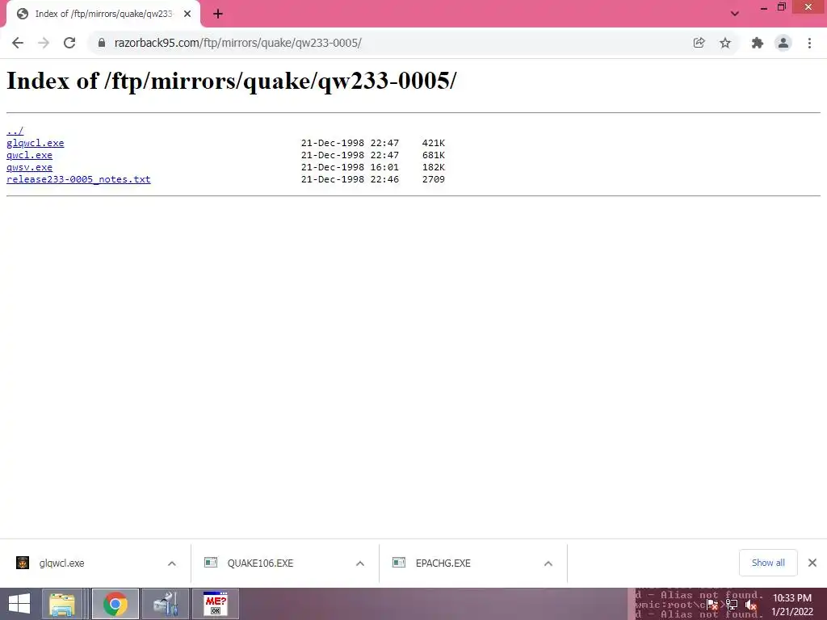Open downloaded EPACHG.EXE in download bar
The image size is (827, 620).
443,563
